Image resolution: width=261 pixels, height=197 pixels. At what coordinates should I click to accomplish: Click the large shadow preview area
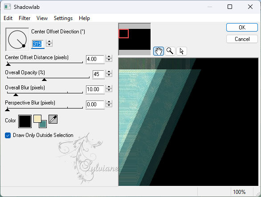(x=188, y=122)
